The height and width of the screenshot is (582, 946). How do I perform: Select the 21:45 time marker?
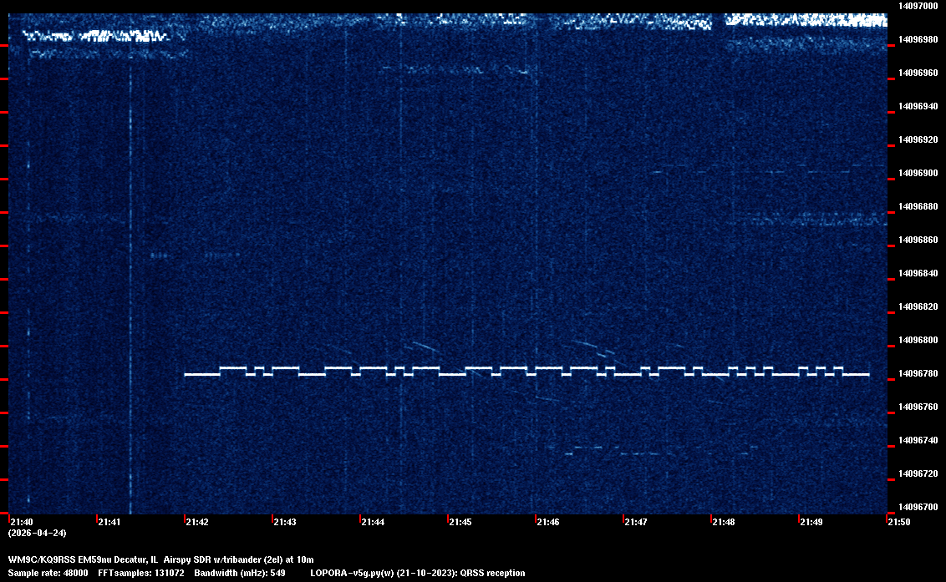(x=460, y=523)
